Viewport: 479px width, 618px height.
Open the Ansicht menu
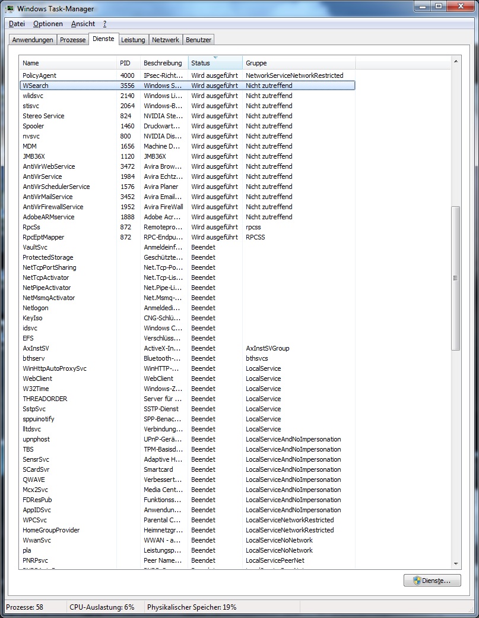[83, 24]
